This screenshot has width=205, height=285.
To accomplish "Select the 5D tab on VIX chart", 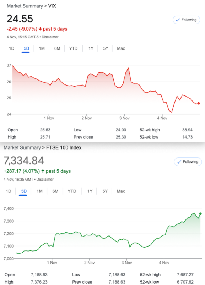I will coord(26,48).
